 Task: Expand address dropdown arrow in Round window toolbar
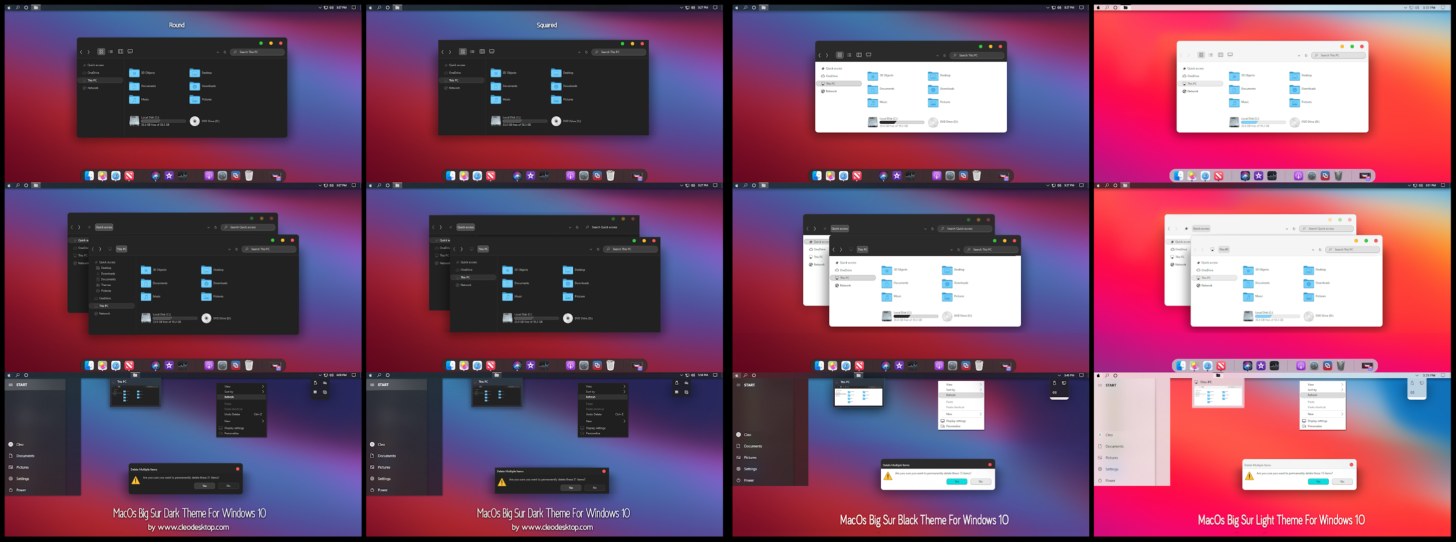point(217,52)
